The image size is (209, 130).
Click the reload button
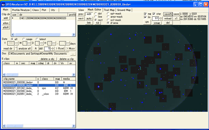168,18
